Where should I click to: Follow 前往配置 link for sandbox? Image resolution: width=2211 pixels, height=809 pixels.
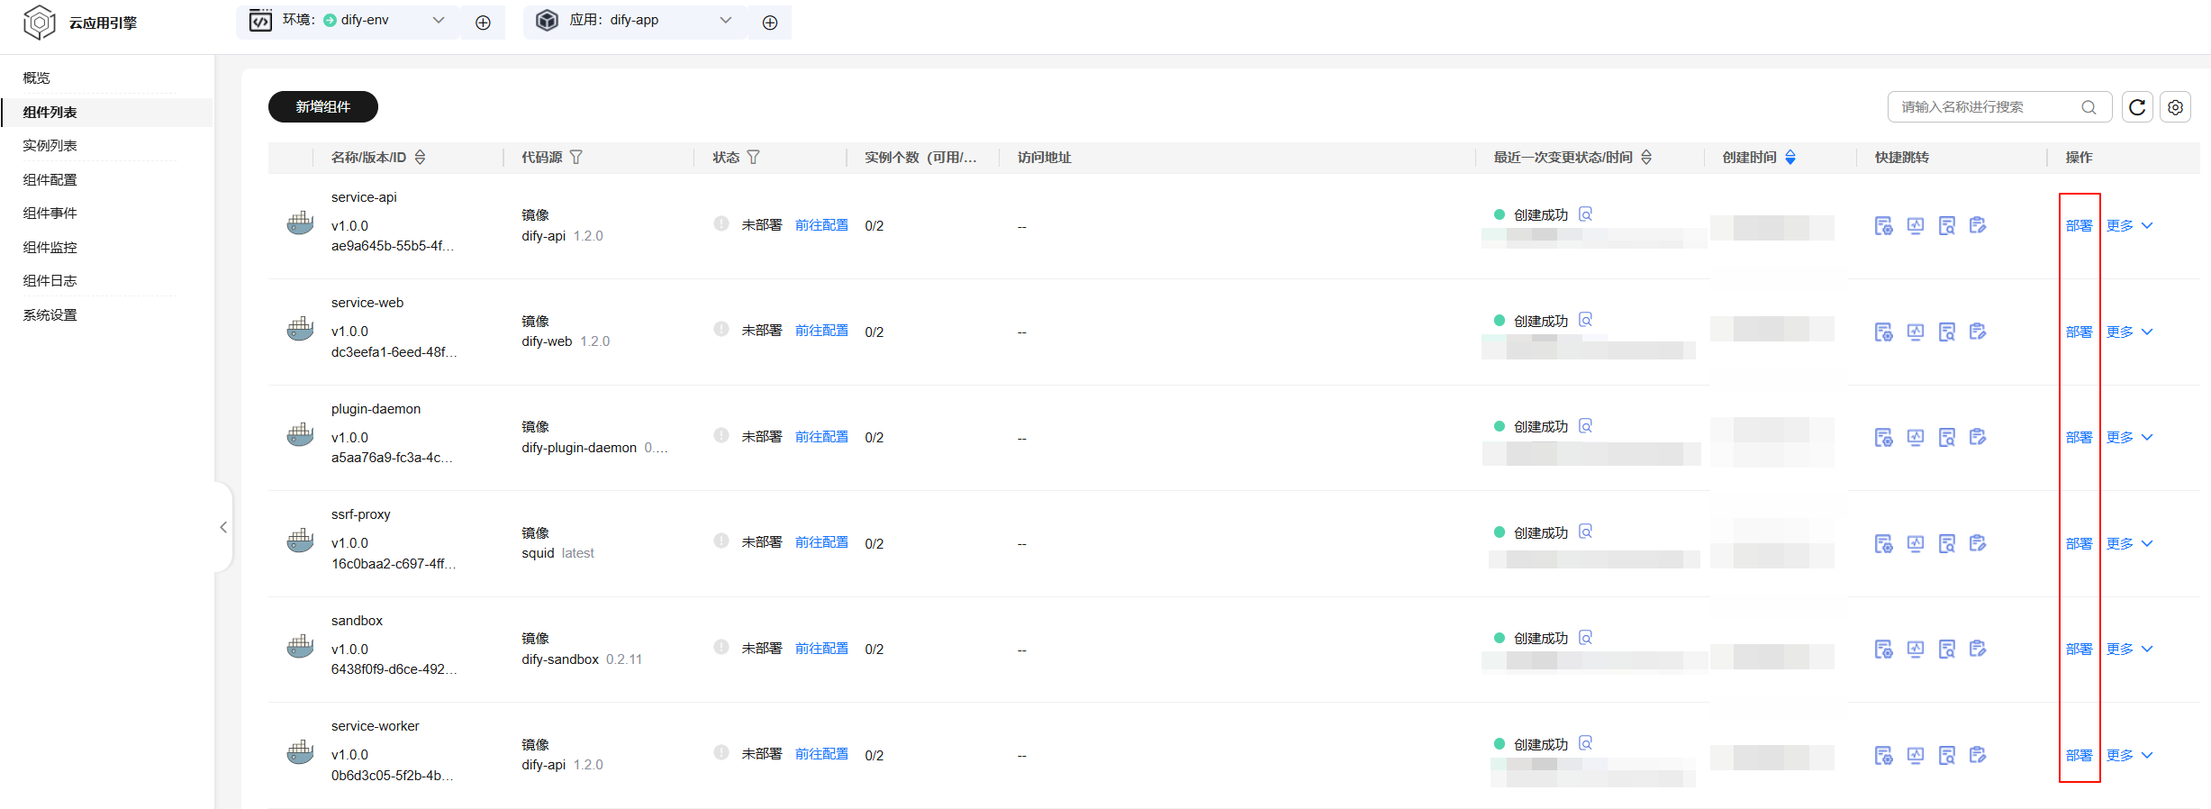pyautogui.click(x=821, y=649)
